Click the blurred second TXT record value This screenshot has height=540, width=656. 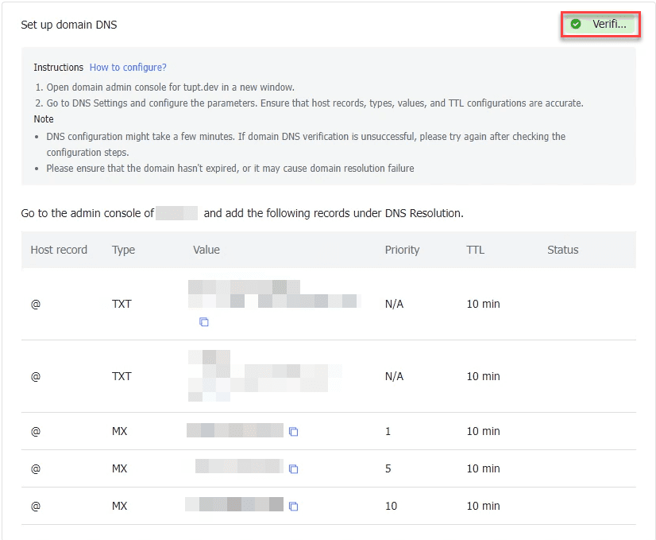pyautogui.click(x=264, y=376)
